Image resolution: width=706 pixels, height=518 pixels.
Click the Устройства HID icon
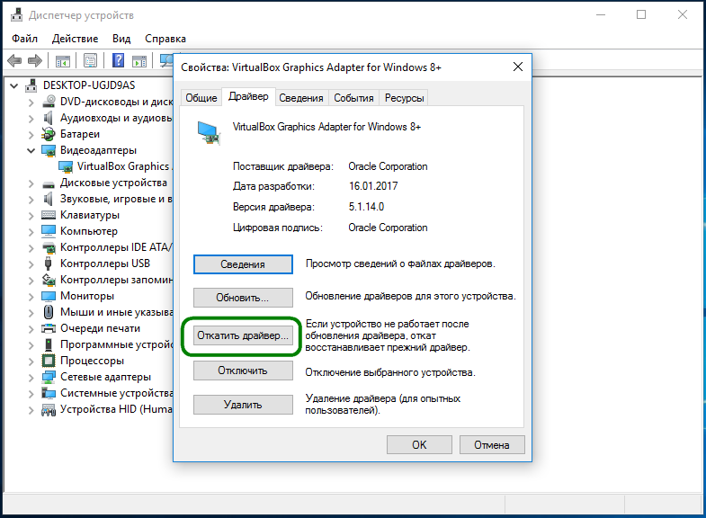click(x=49, y=409)
